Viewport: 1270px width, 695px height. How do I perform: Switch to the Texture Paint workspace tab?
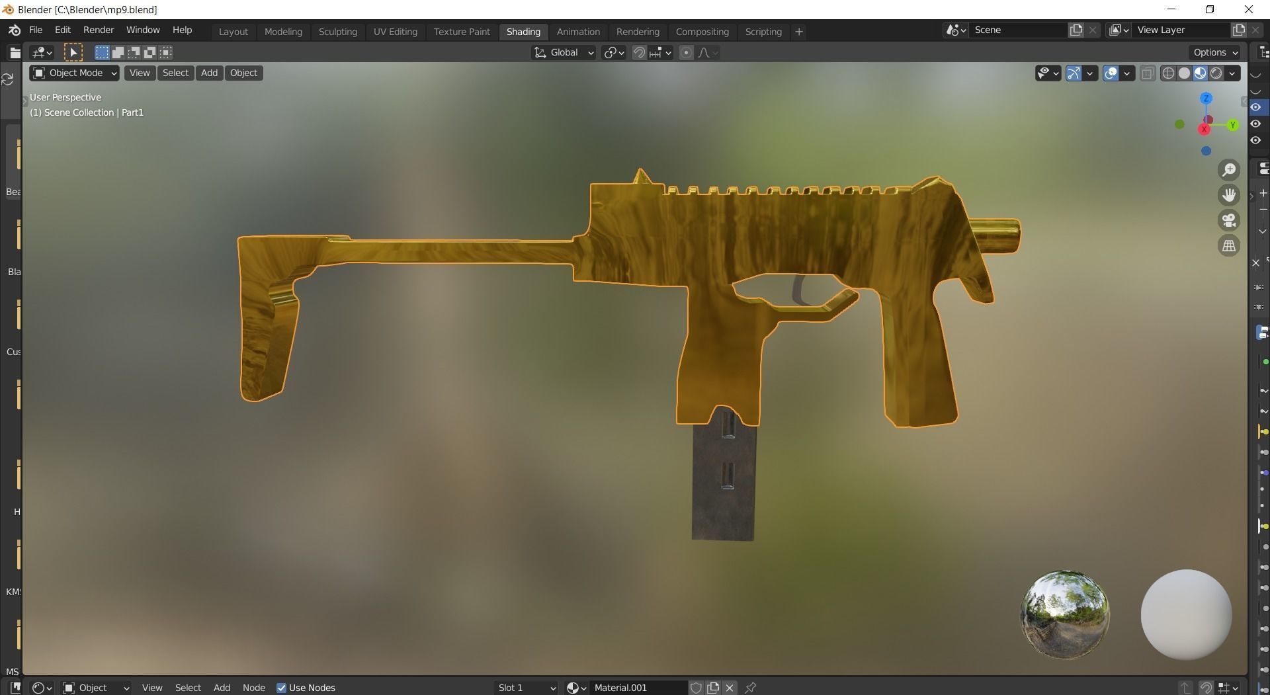pyautogui.click(x=462, y=31)
